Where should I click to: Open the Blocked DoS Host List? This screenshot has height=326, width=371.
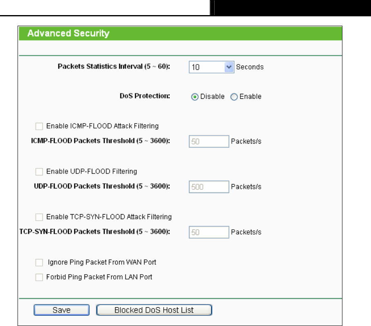tap(154, 310)
